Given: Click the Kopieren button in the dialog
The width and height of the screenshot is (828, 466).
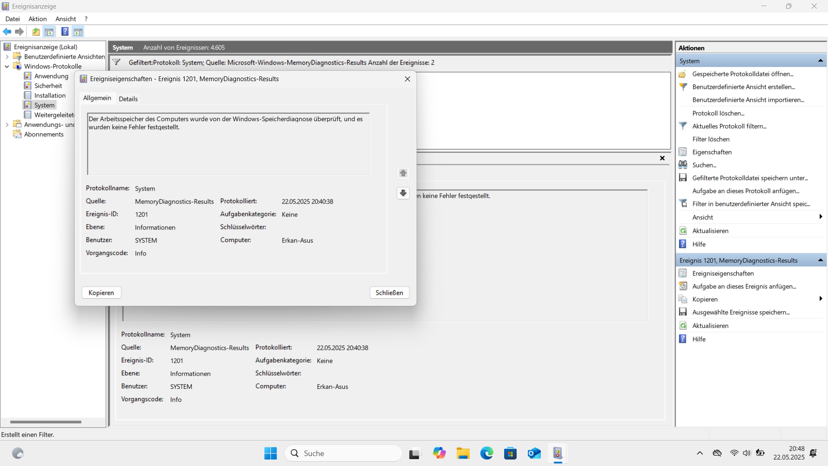Looking at the screenshot, I should (x=101, y=293).
